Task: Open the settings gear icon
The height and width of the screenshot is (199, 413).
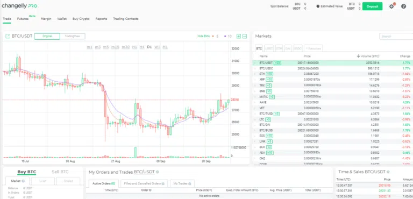Action: (391, 6)
